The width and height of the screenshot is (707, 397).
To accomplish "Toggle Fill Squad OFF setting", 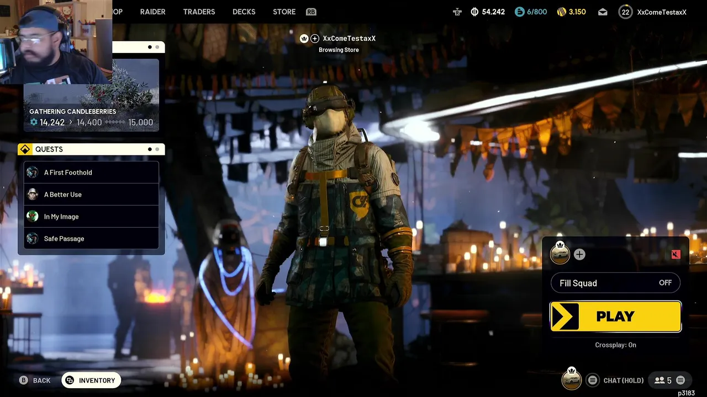I will coord(615,283).
